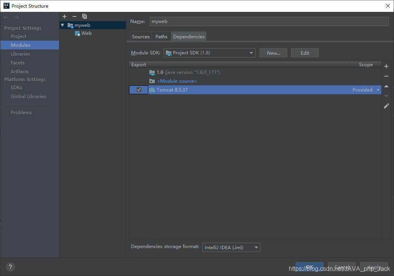Open the Provided scope dropdown for Tomcat

(x=378, y=90)
